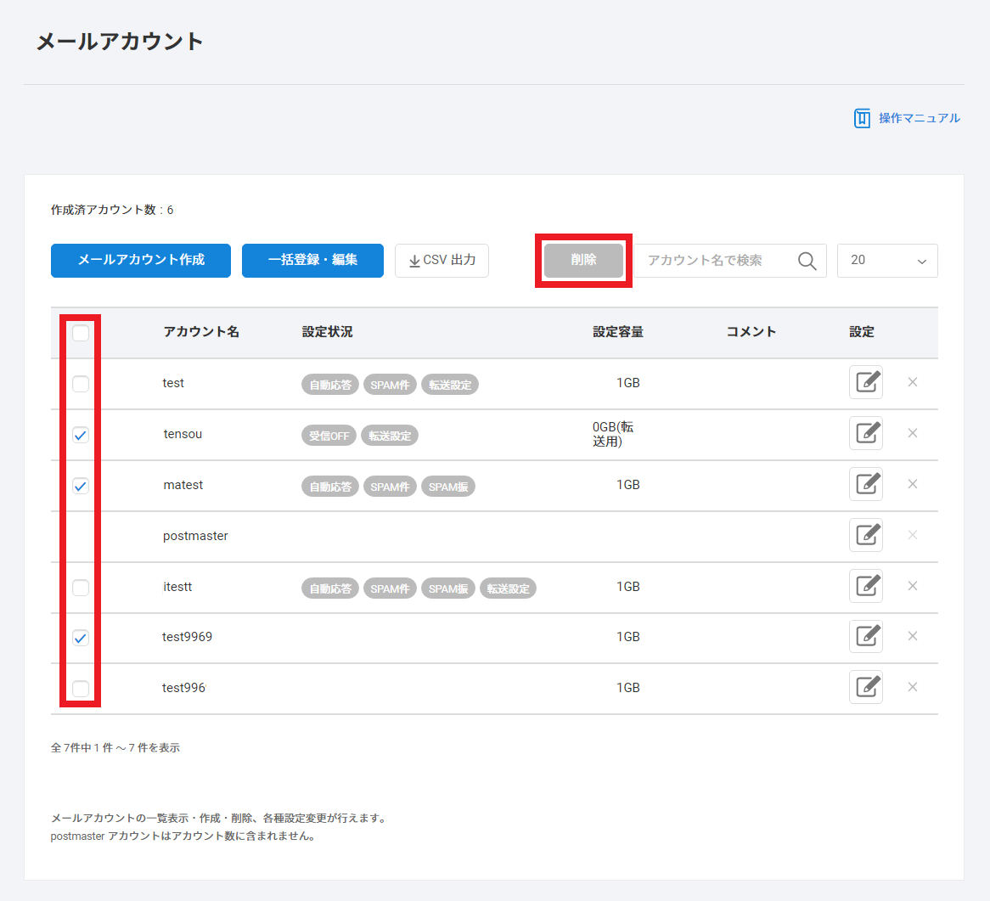Click the アカウント名 column header
990x901 pixels.
[x=201, y=332]
